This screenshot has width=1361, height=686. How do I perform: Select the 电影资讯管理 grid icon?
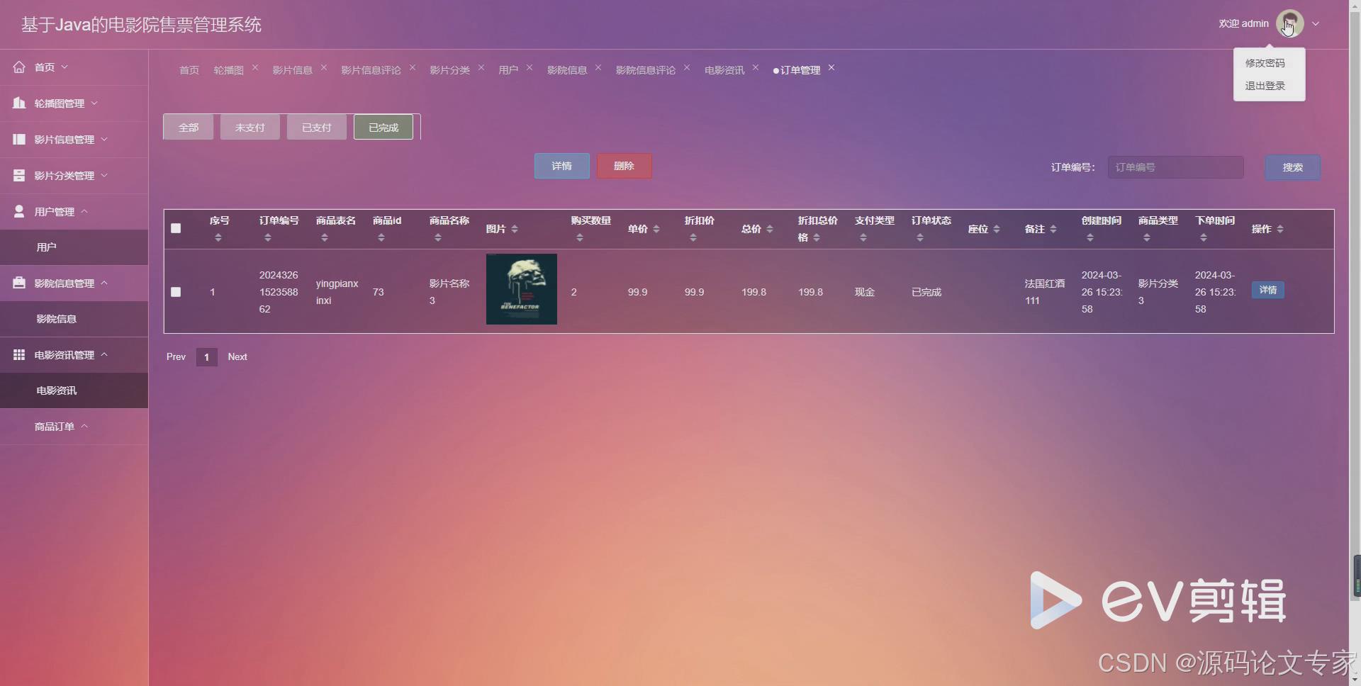19,354
